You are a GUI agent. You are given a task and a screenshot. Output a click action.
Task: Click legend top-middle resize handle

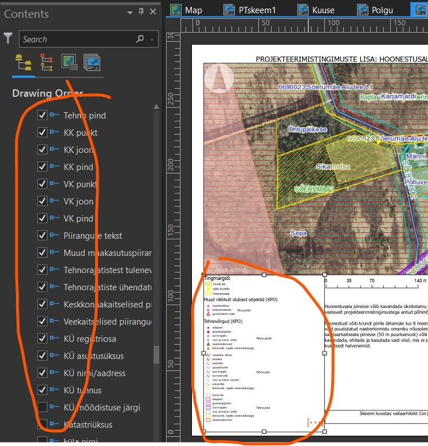pos(264,274)
